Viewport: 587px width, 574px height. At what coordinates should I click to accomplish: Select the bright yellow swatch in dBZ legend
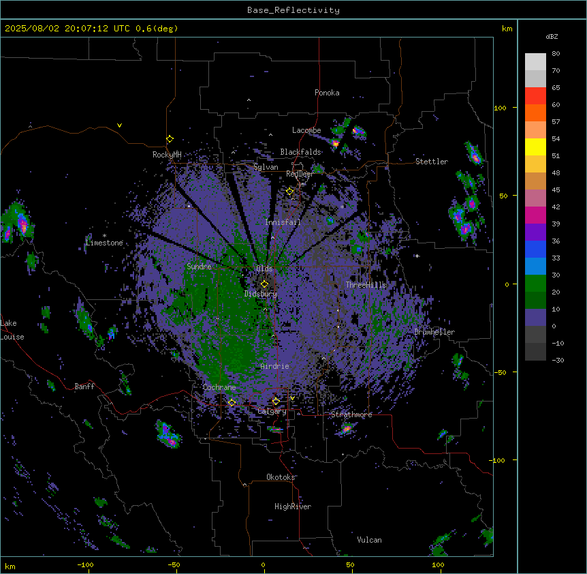click(535, 147)
